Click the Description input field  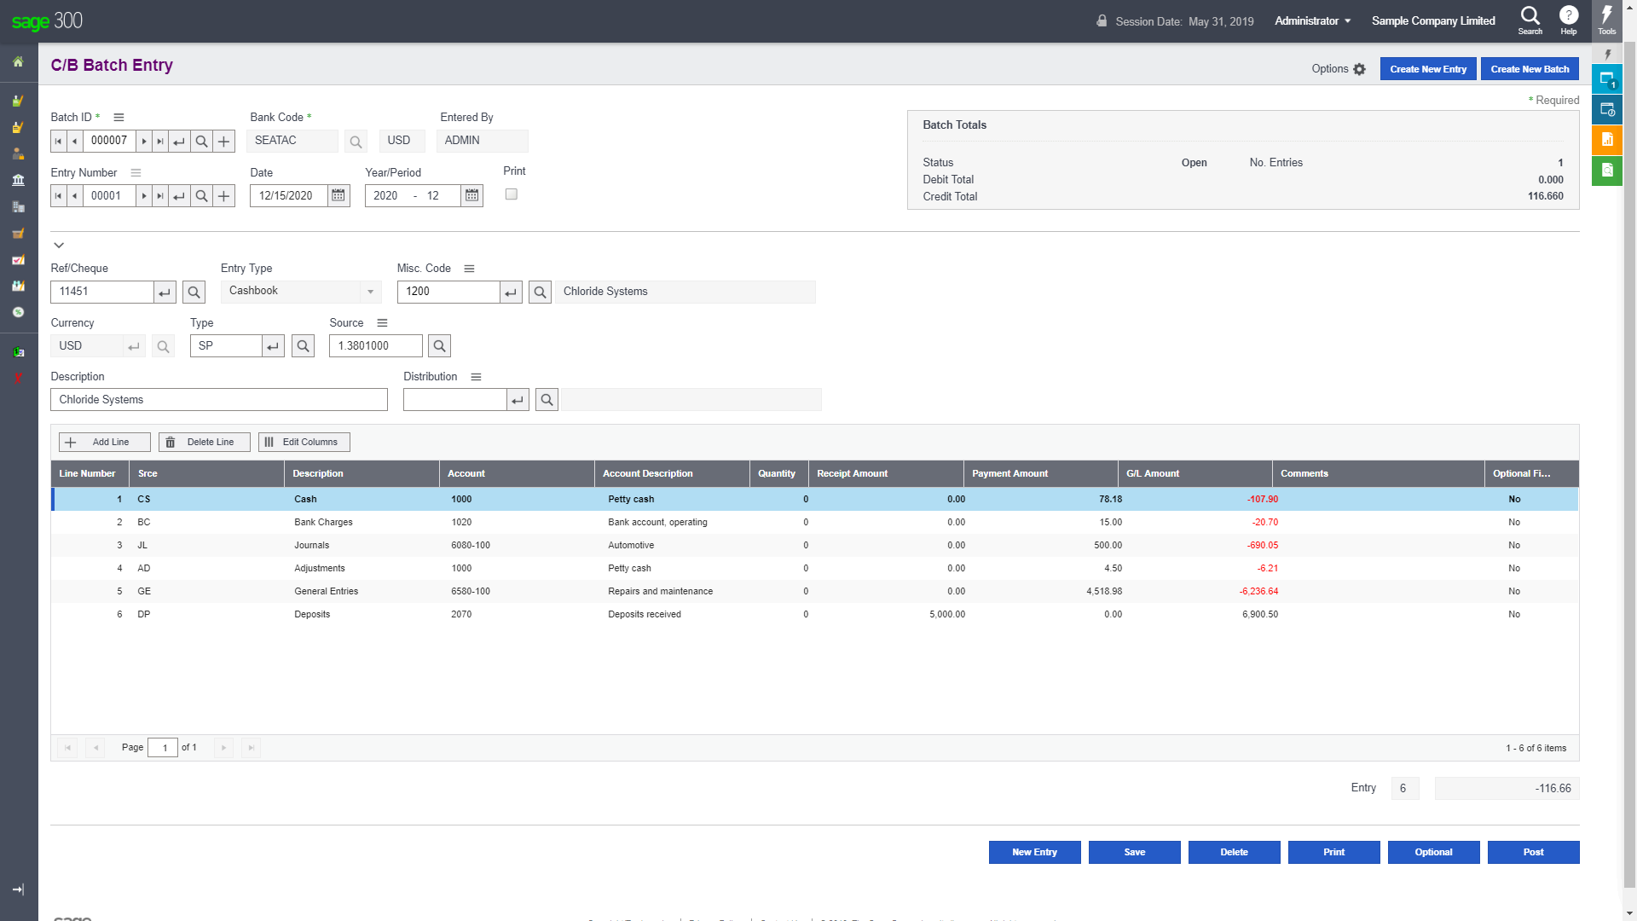tap(219, 400)
